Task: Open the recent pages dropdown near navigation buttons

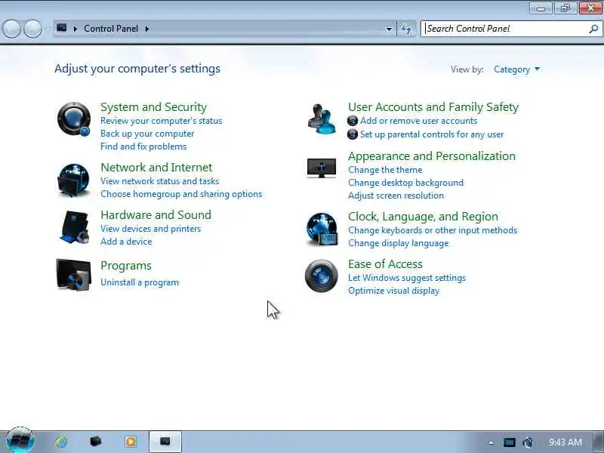Action: (48, 29)
